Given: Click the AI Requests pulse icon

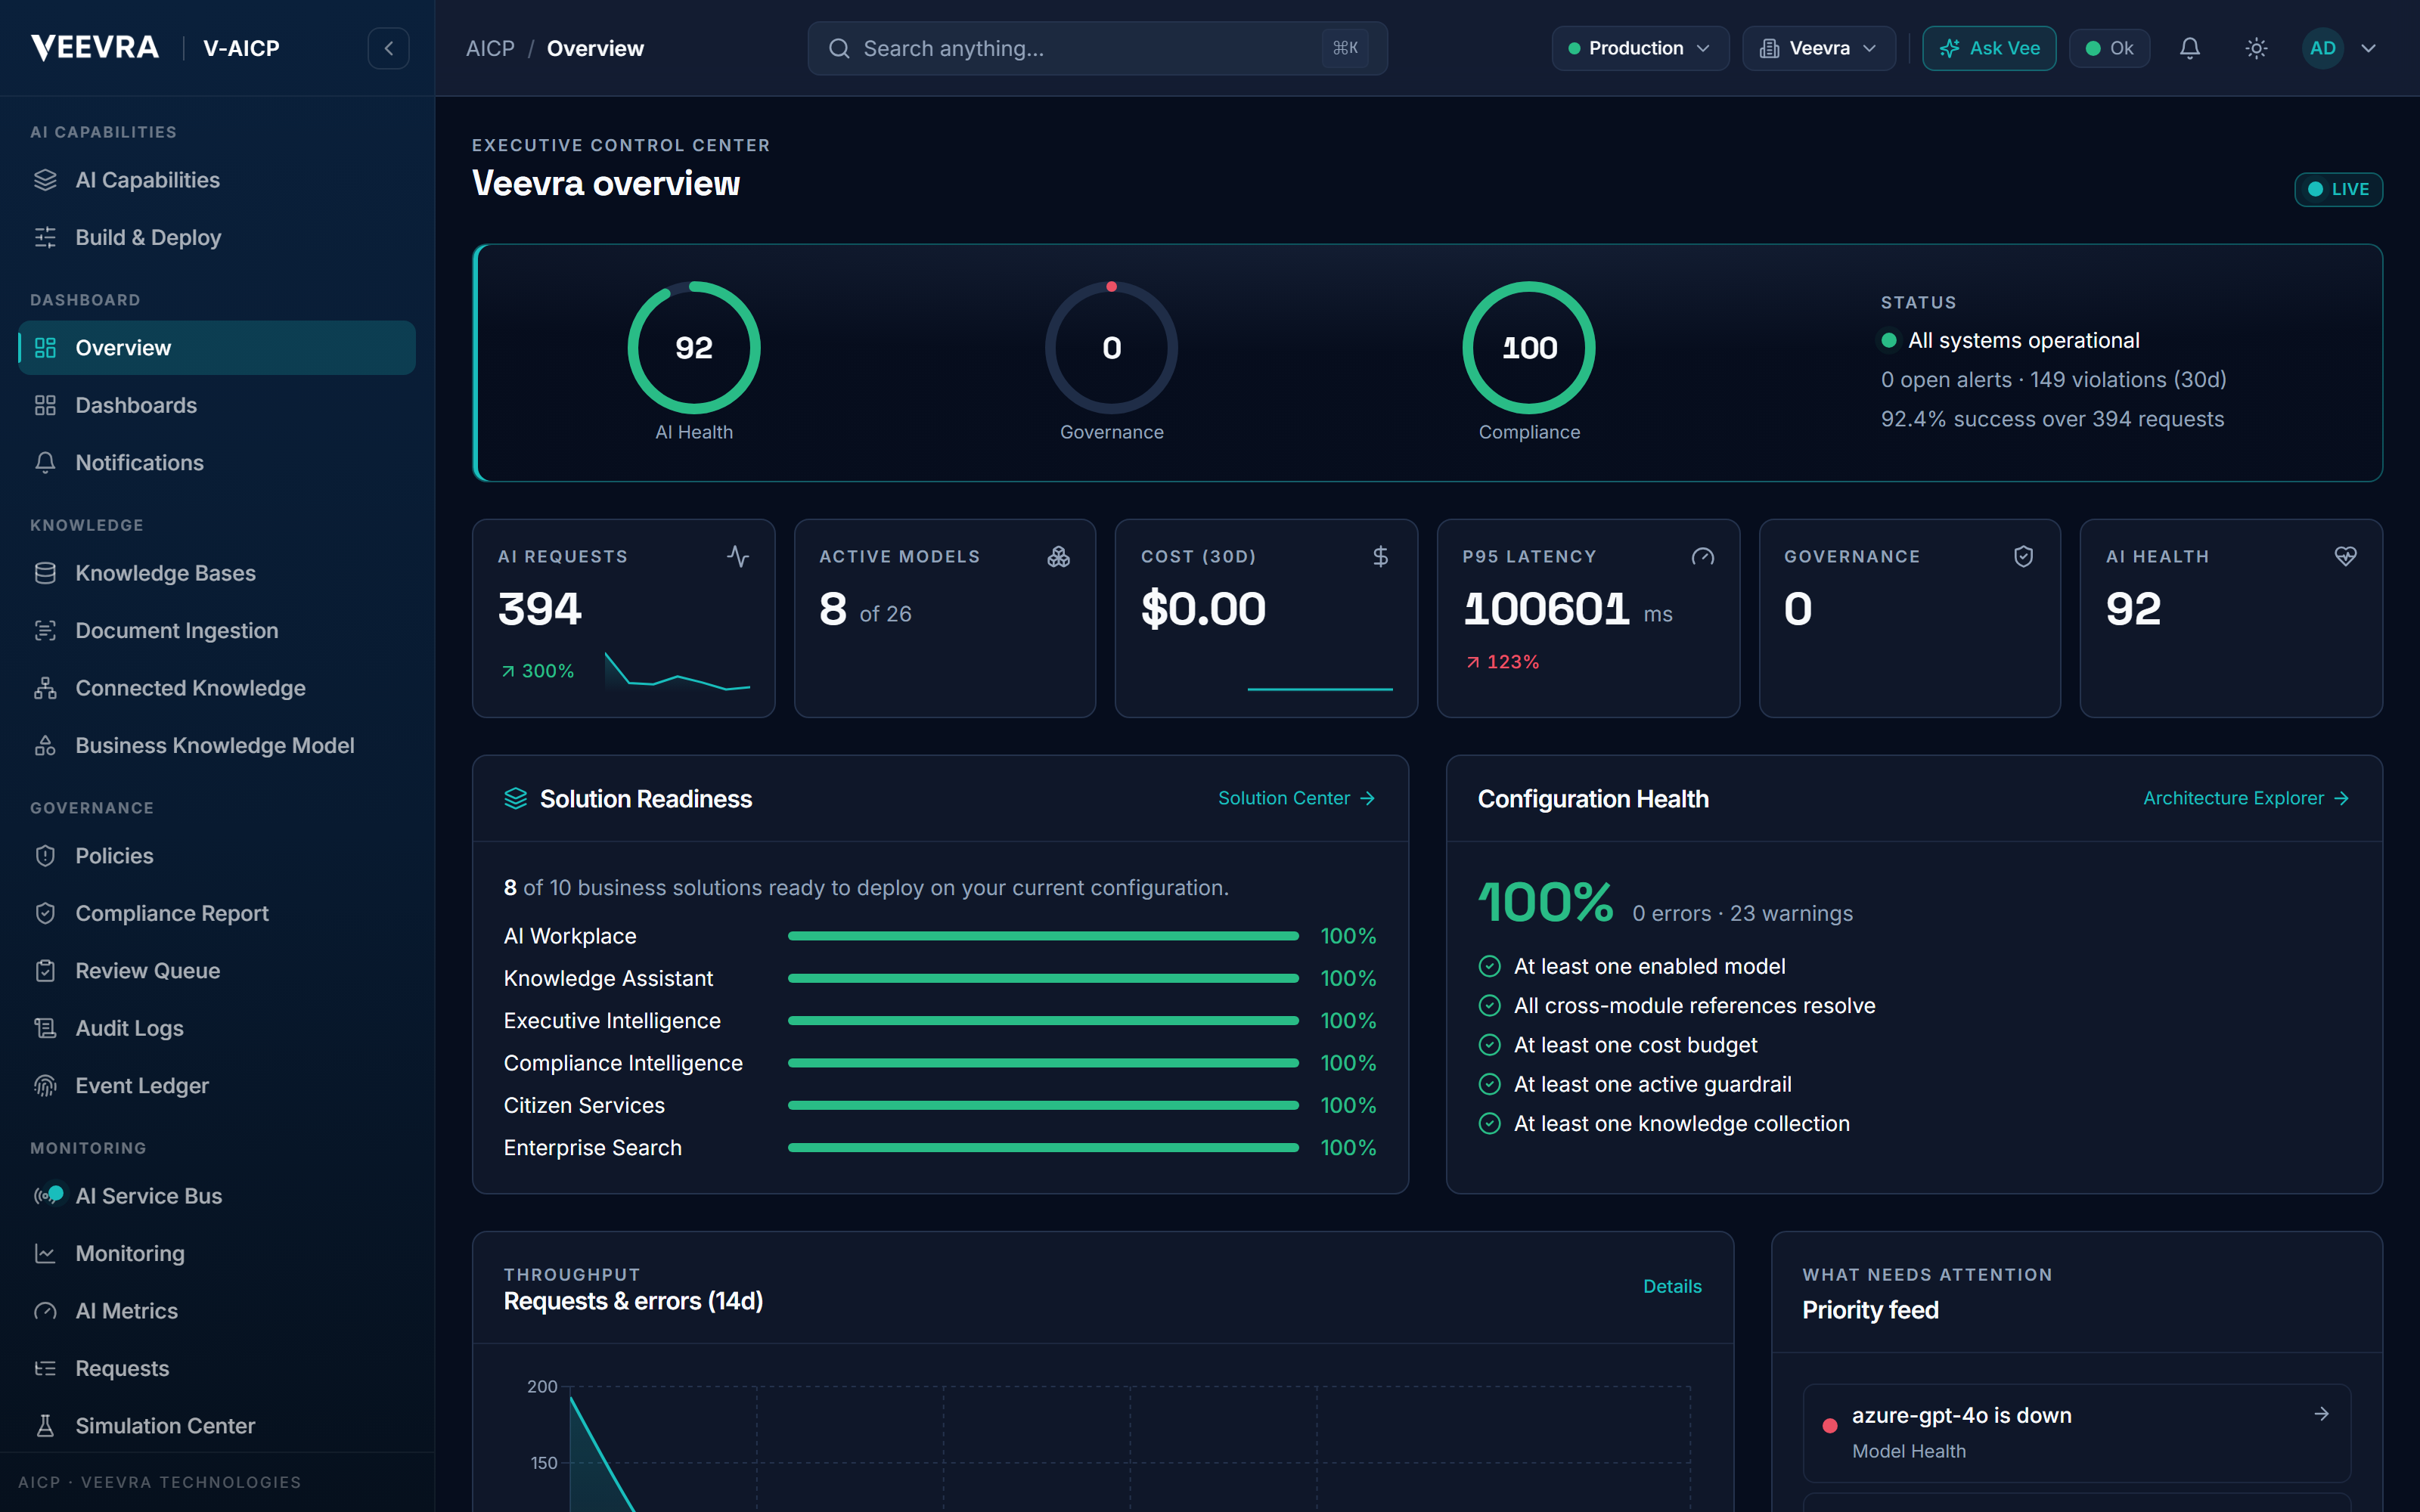Looking at the screenshot, I should [x=738, y=556].
